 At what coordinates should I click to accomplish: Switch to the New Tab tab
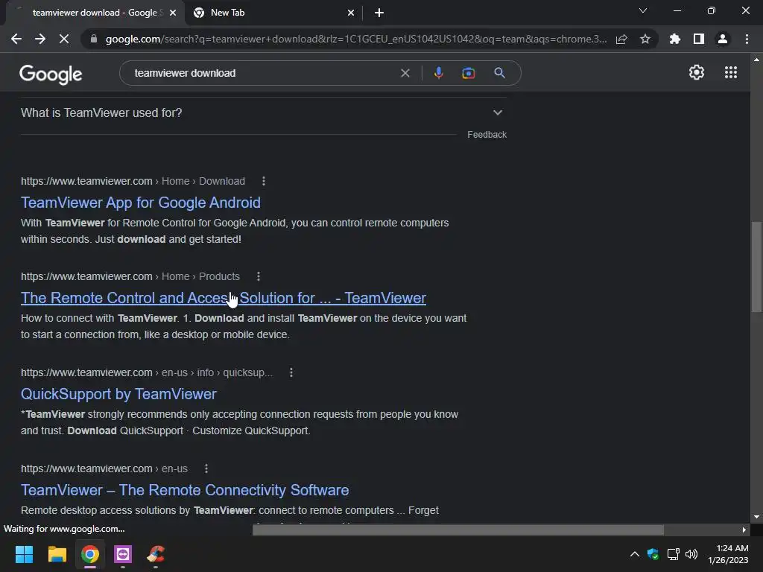[x=274, y=13]
